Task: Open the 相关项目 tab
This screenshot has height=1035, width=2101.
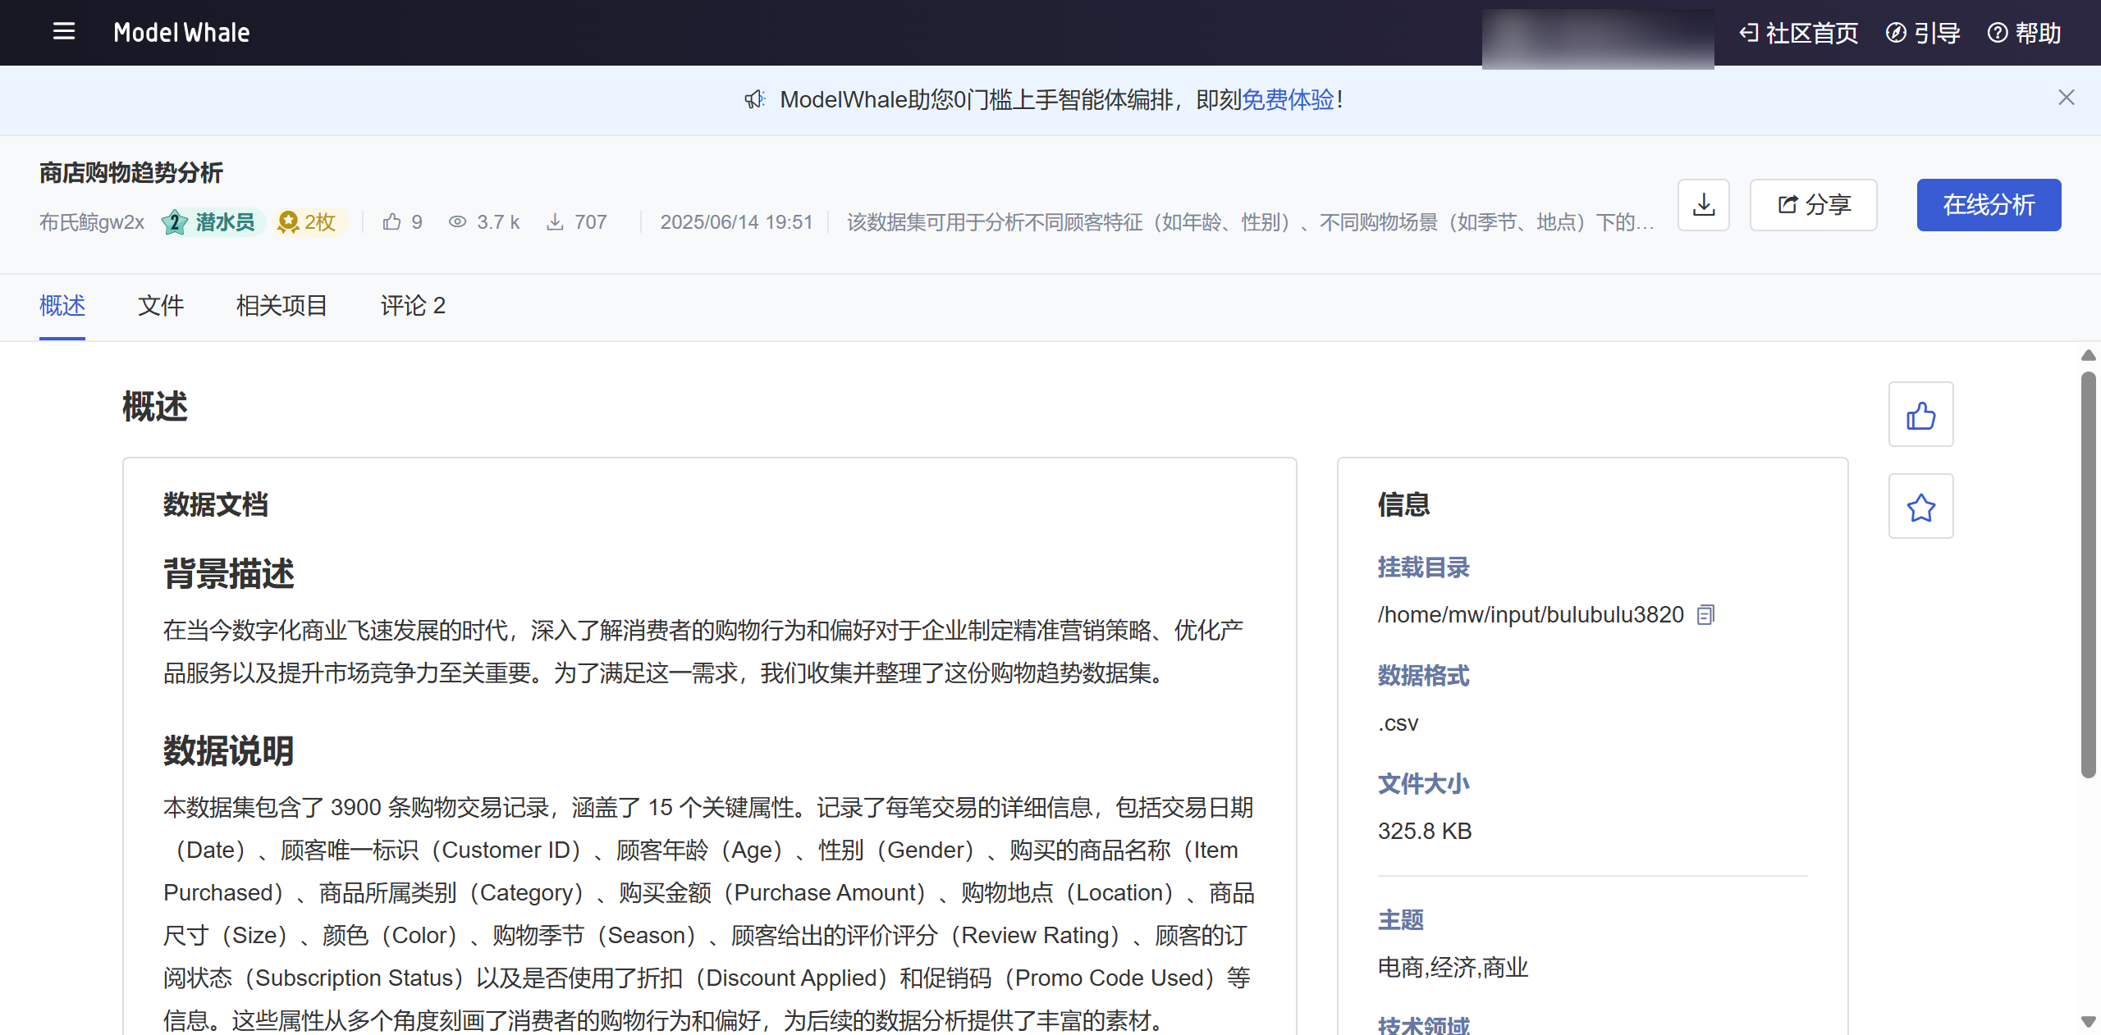Action: pyautogui.click(x=282, y=306)
